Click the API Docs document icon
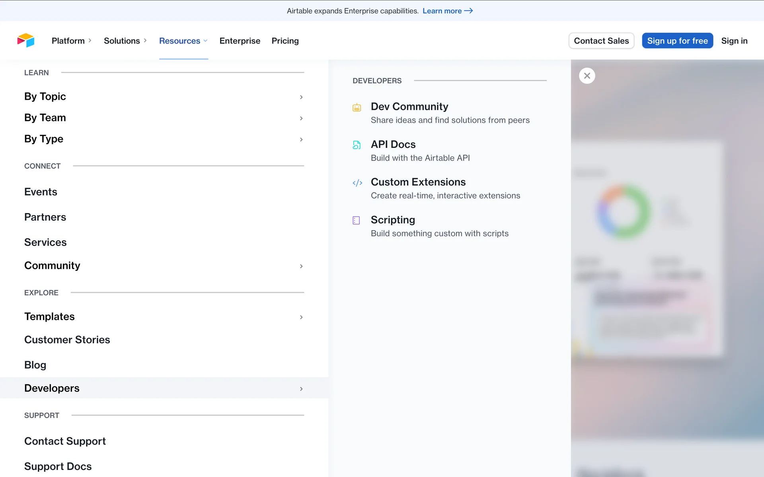The height and width of the screenshot is (477, 764). click(357, 145)
